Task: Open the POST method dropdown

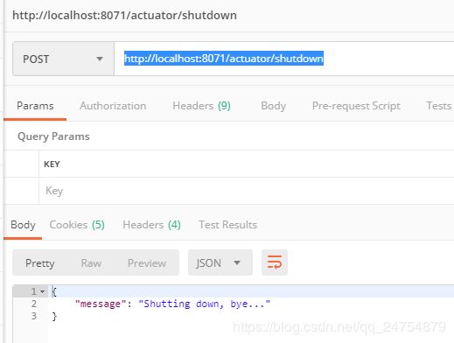Action: click(x=63, y=59)
